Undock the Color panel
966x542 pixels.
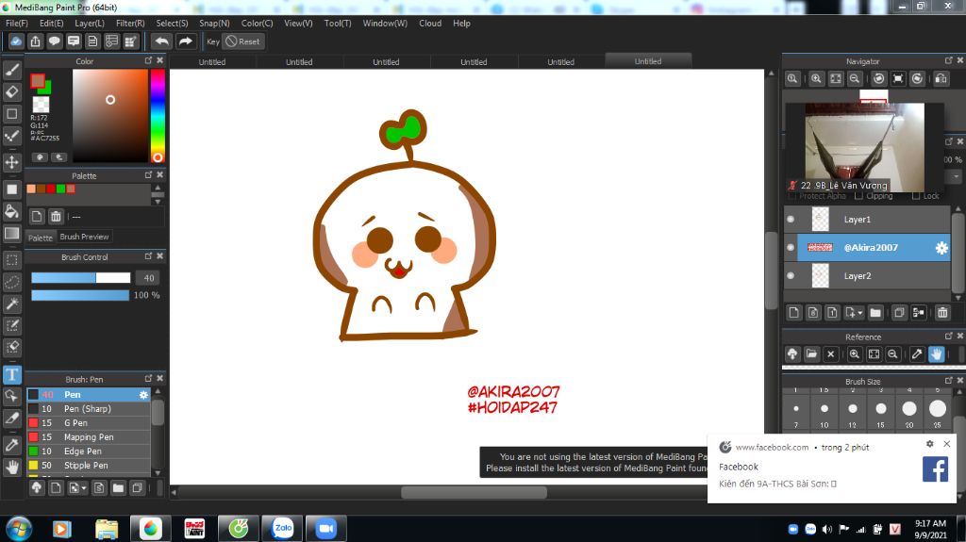pos(148,60)
